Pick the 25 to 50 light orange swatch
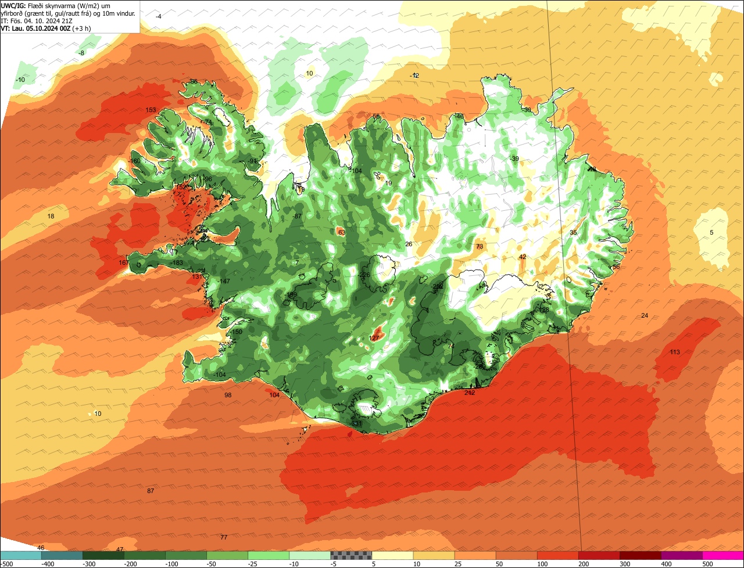 point(475,556)
